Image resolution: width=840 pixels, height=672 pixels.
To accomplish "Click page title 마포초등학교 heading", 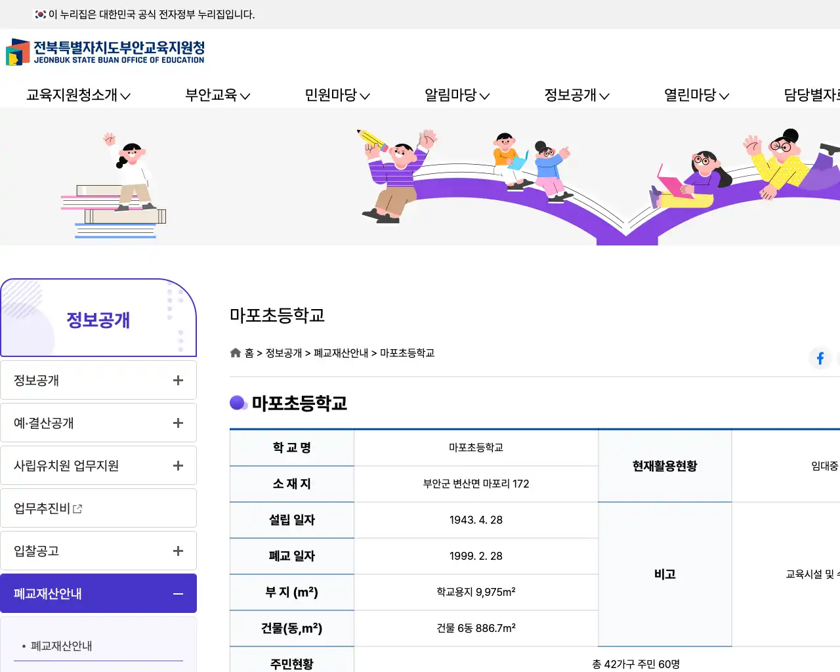I will coord(277,316).
